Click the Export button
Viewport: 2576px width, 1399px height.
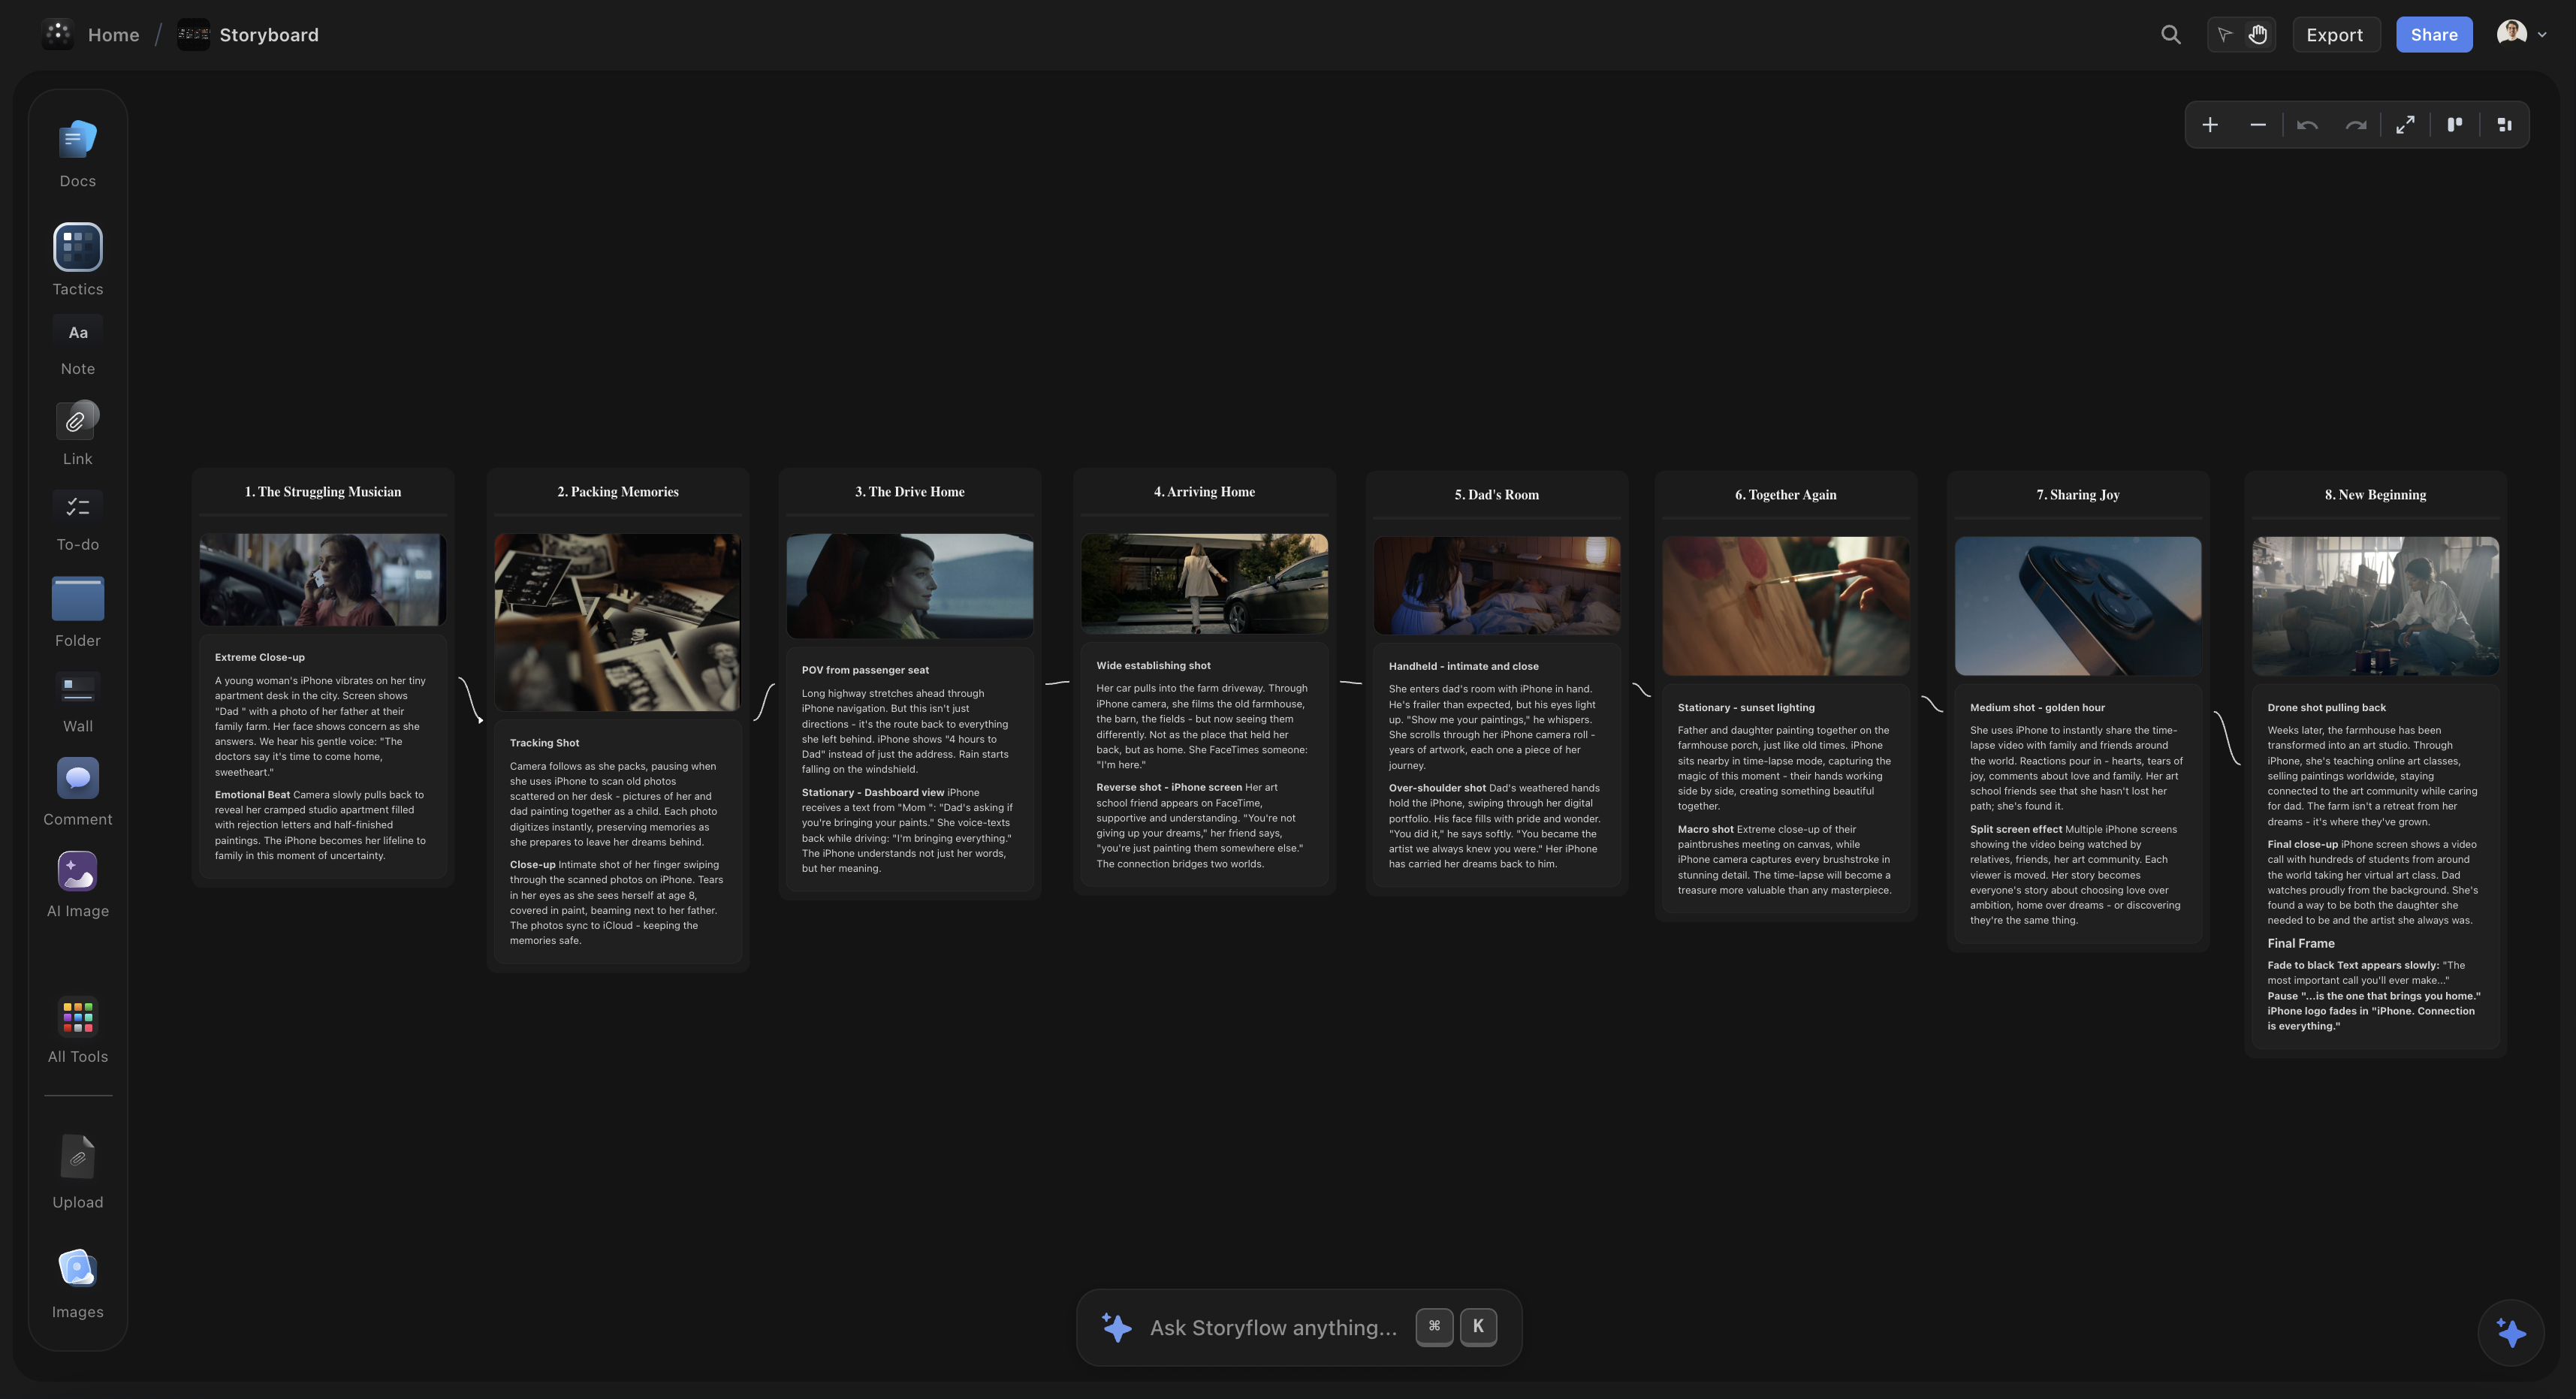coord(2335,34)
